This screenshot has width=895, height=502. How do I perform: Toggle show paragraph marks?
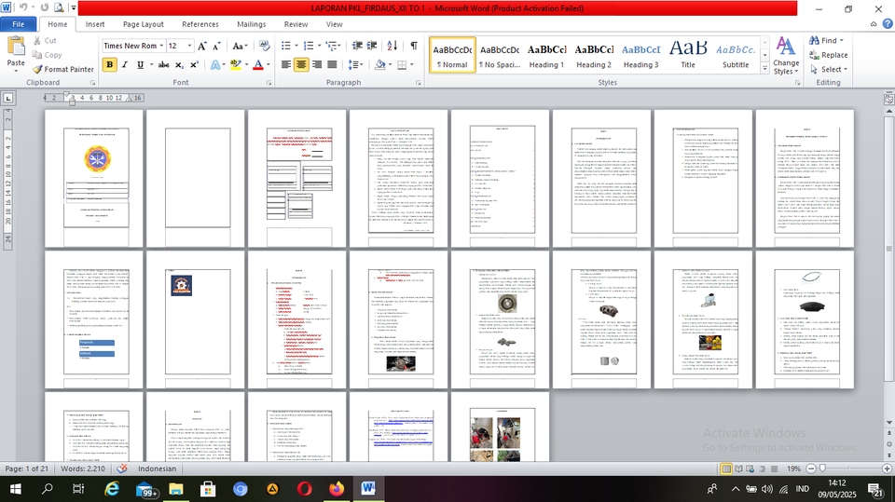pyautogui.click(x=414, y=46)
